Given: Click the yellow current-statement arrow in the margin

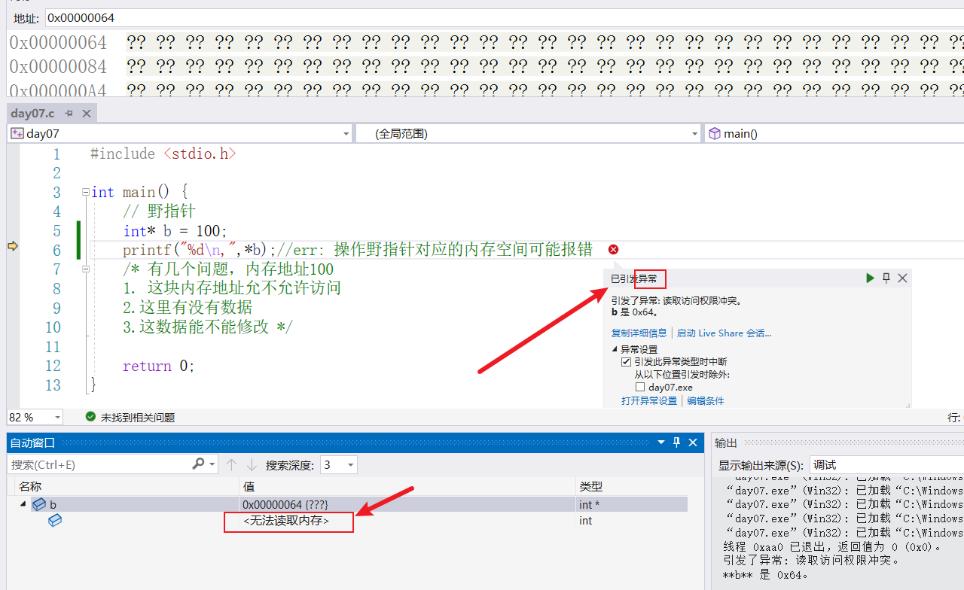Looking at the screenshot, I should point(13,246).
